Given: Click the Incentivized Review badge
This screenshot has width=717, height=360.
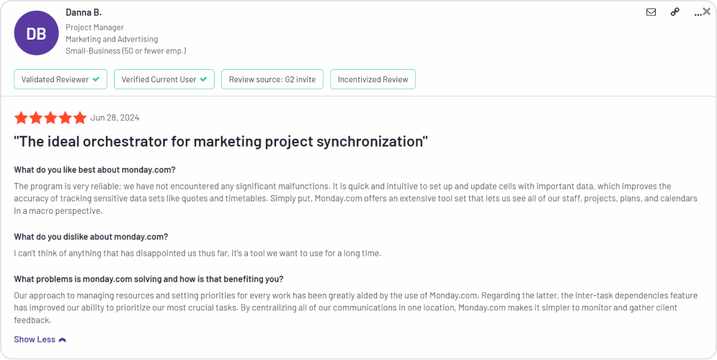Looking at the screenshot, I should (373, 79).
